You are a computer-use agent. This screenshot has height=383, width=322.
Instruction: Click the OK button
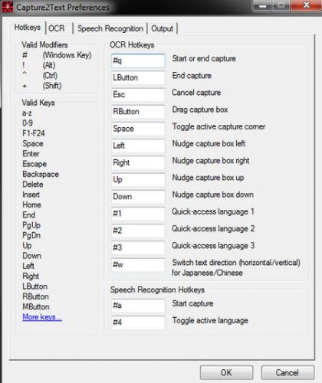[x=226, y=372]
